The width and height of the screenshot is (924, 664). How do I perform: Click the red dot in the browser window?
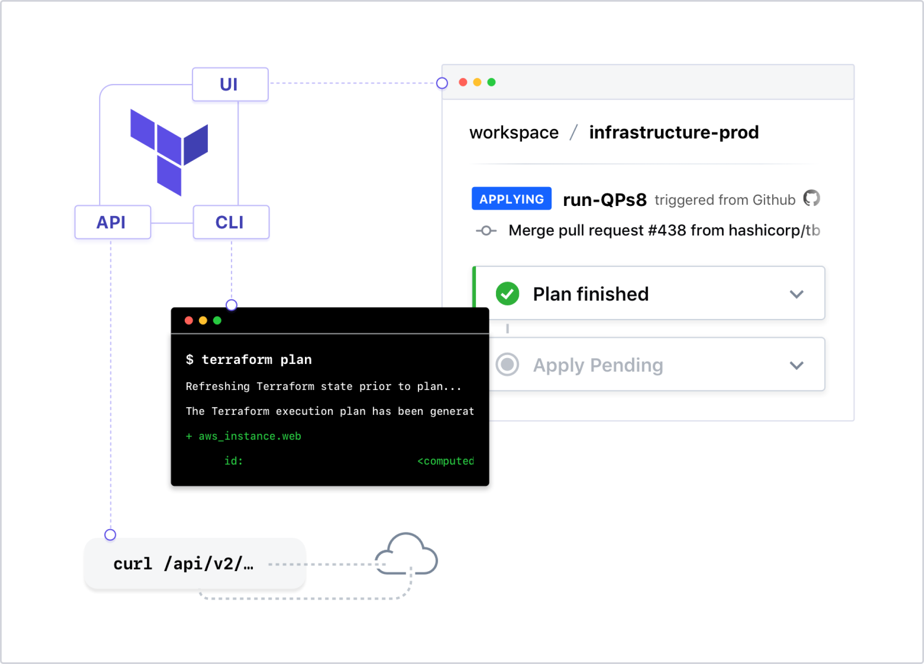coord(463,82)
